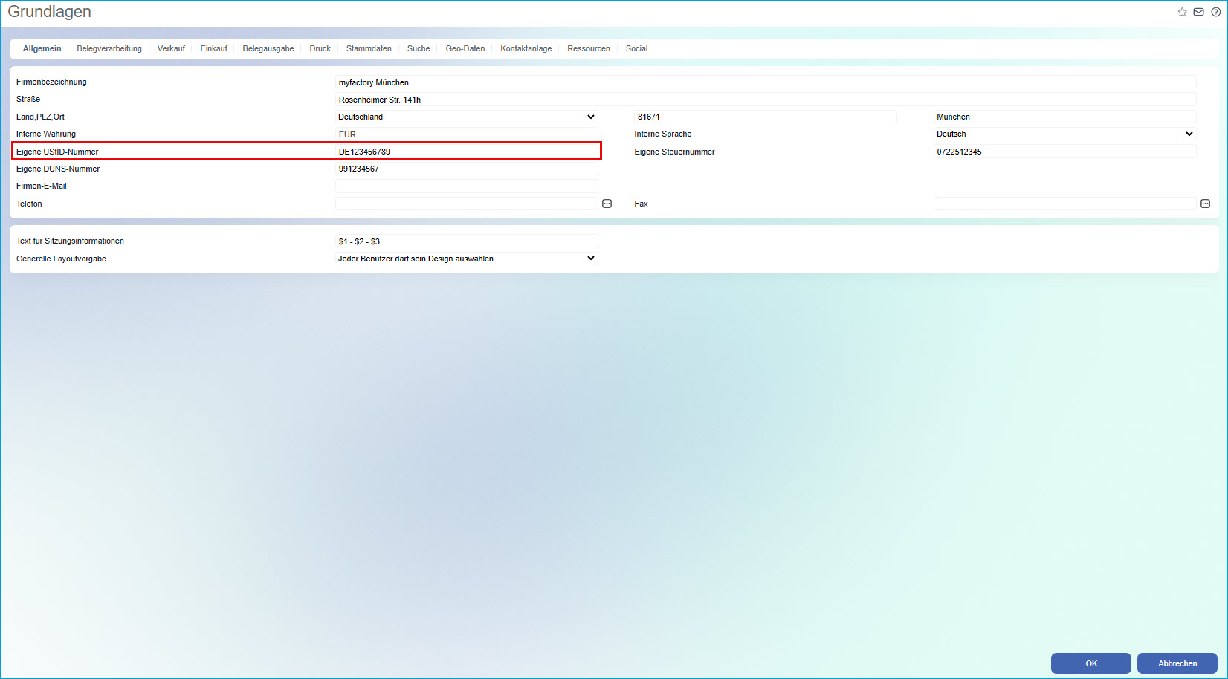Switch to the Allgemein tab

[x=42, y=48]
